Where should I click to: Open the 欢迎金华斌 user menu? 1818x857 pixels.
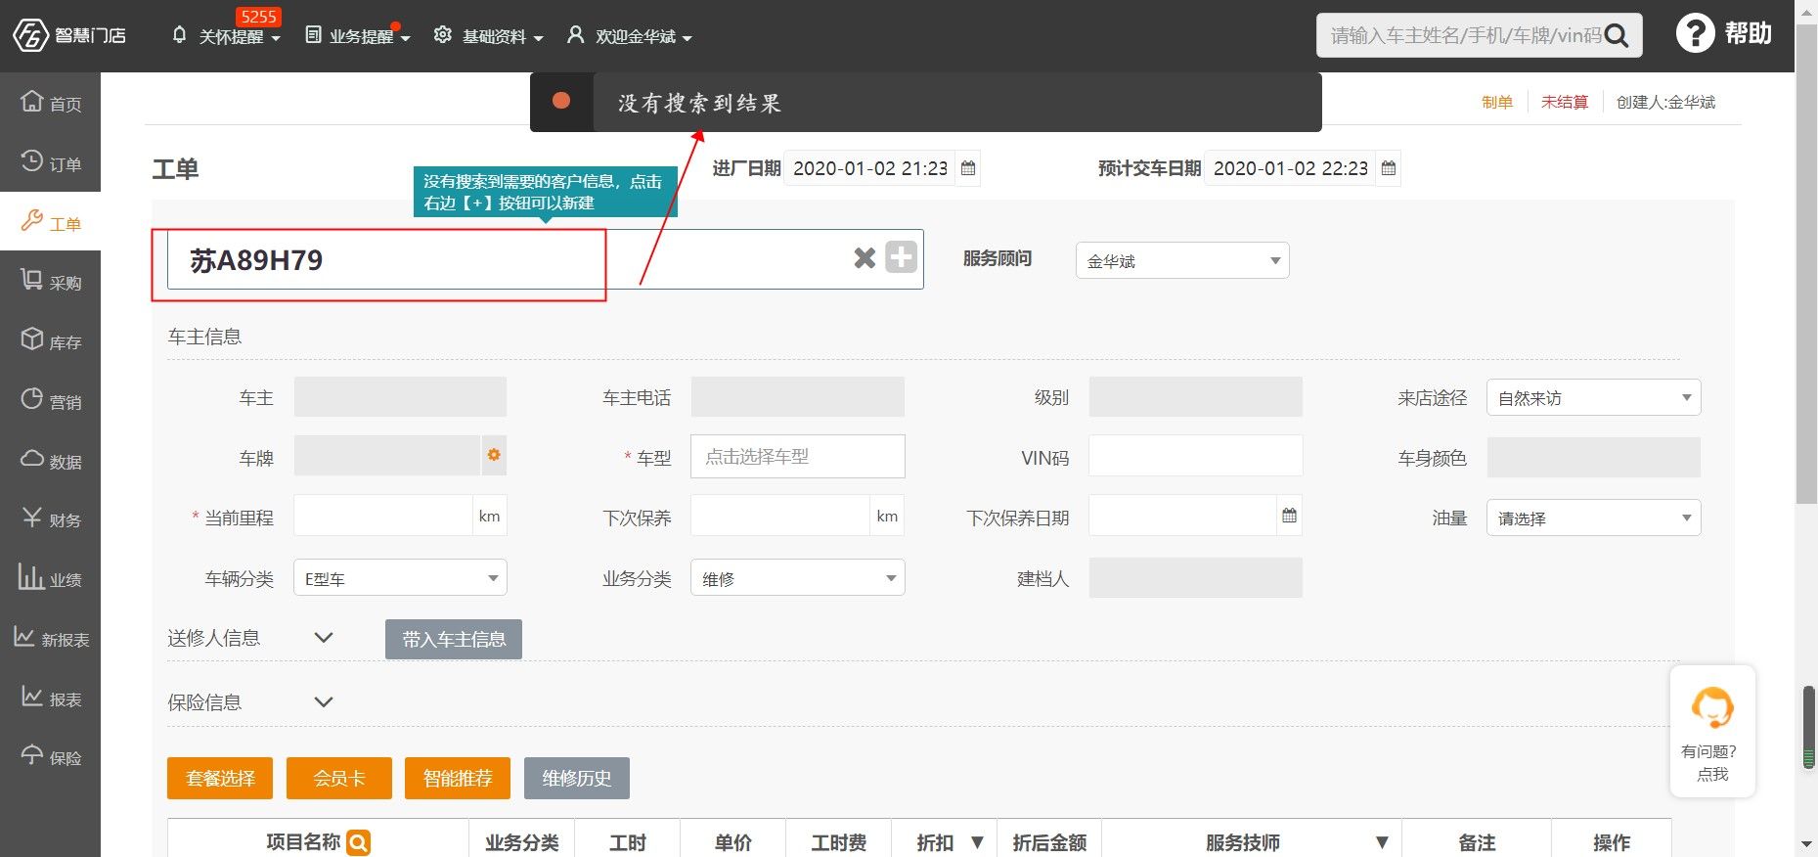(630, 36)
